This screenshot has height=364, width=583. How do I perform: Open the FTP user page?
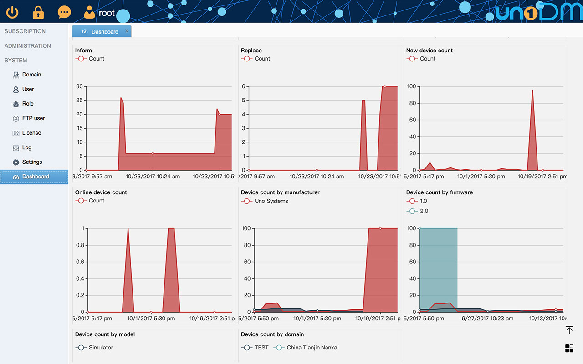tap(33, 118)
